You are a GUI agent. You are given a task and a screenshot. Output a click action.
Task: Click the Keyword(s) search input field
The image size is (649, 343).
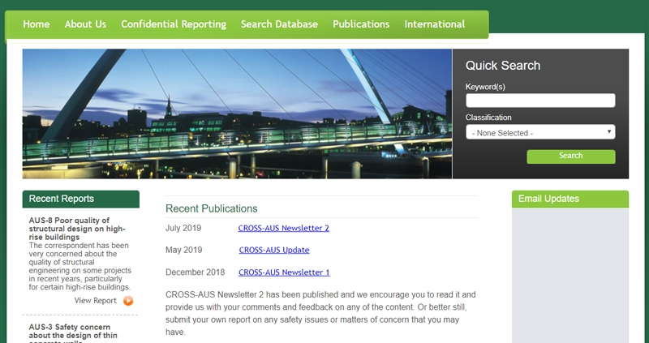click(x=540, y=101)
